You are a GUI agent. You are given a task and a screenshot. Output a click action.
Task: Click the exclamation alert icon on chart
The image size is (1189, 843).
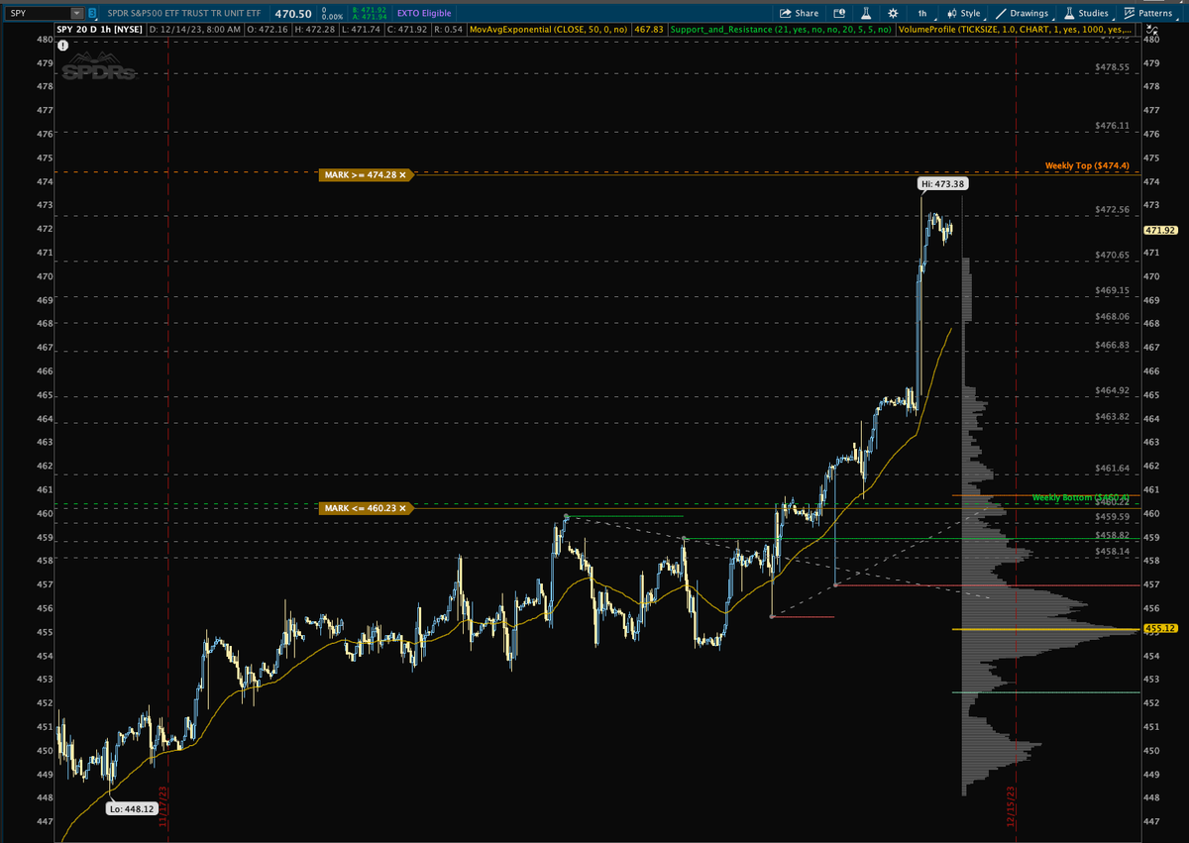tap(63, 46)
